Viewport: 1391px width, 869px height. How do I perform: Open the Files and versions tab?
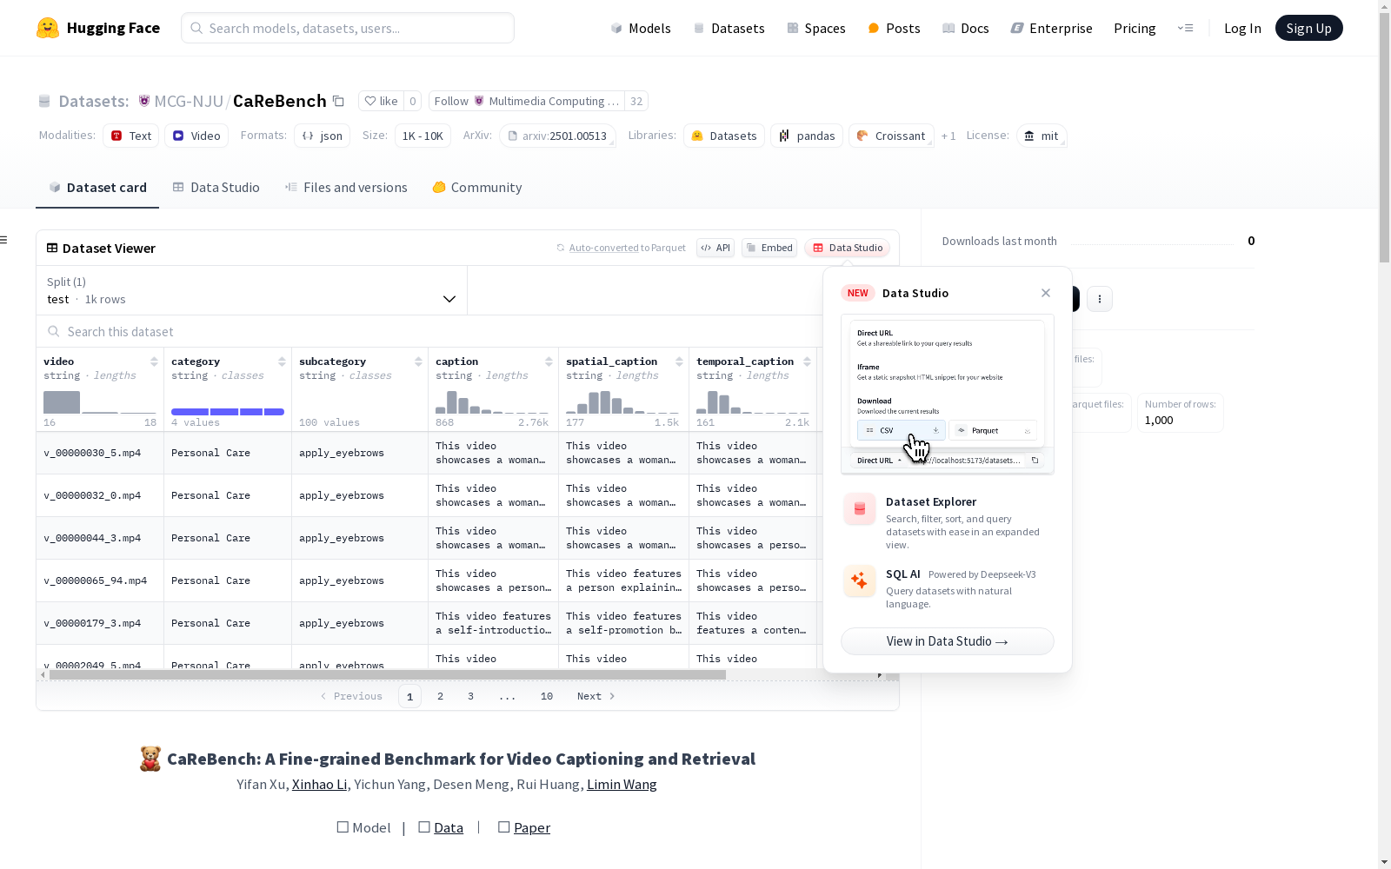coord(346,188)
